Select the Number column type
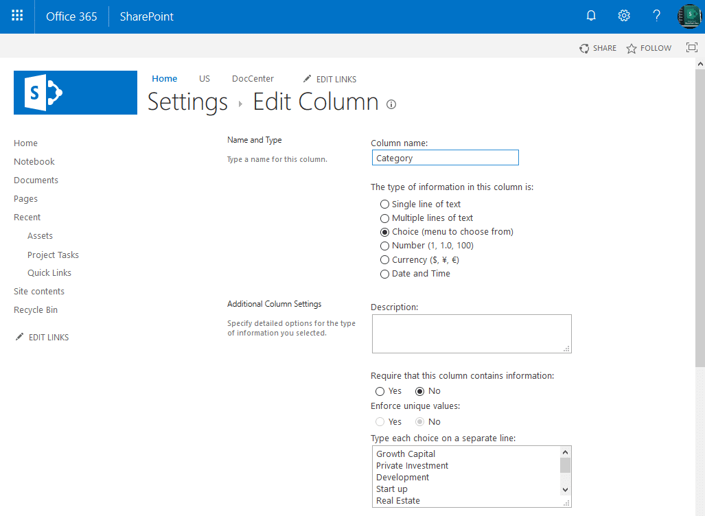This screenshot has height=516, width=705. 384,246
